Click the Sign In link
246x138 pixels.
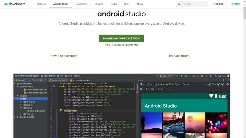(236, 4)
